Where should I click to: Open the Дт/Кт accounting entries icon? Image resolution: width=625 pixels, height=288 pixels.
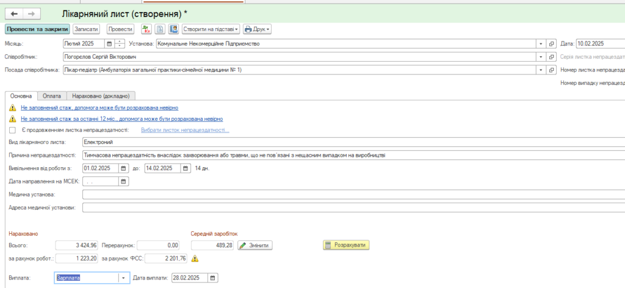(x=146, y=29)
